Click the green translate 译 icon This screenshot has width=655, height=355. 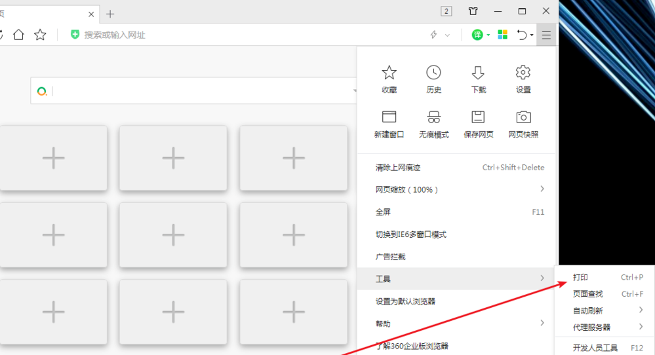point(477,35)
